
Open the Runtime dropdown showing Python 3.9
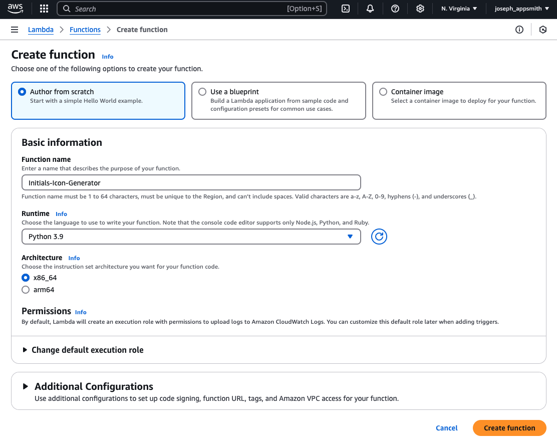coord(191,237)
